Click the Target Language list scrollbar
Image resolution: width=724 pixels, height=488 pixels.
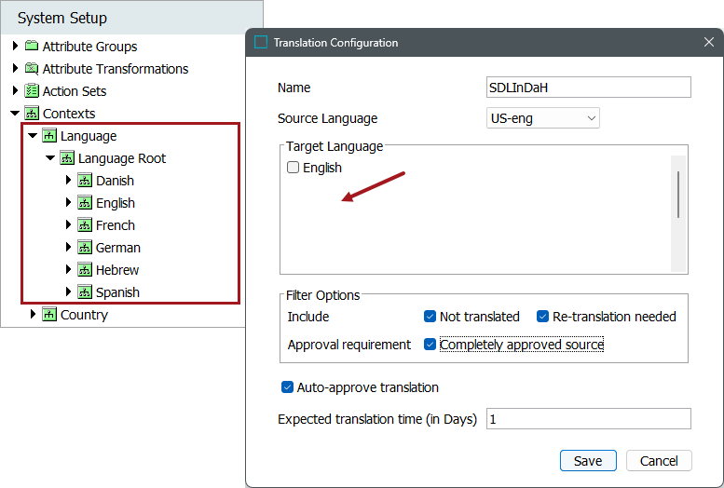pyautogui.click(x=677, y=194)
